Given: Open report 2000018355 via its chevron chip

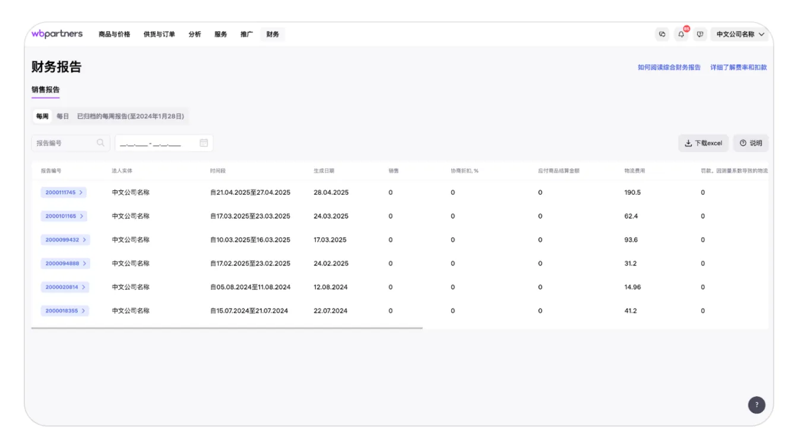Looking at the screenshot, I should [65, 311].
